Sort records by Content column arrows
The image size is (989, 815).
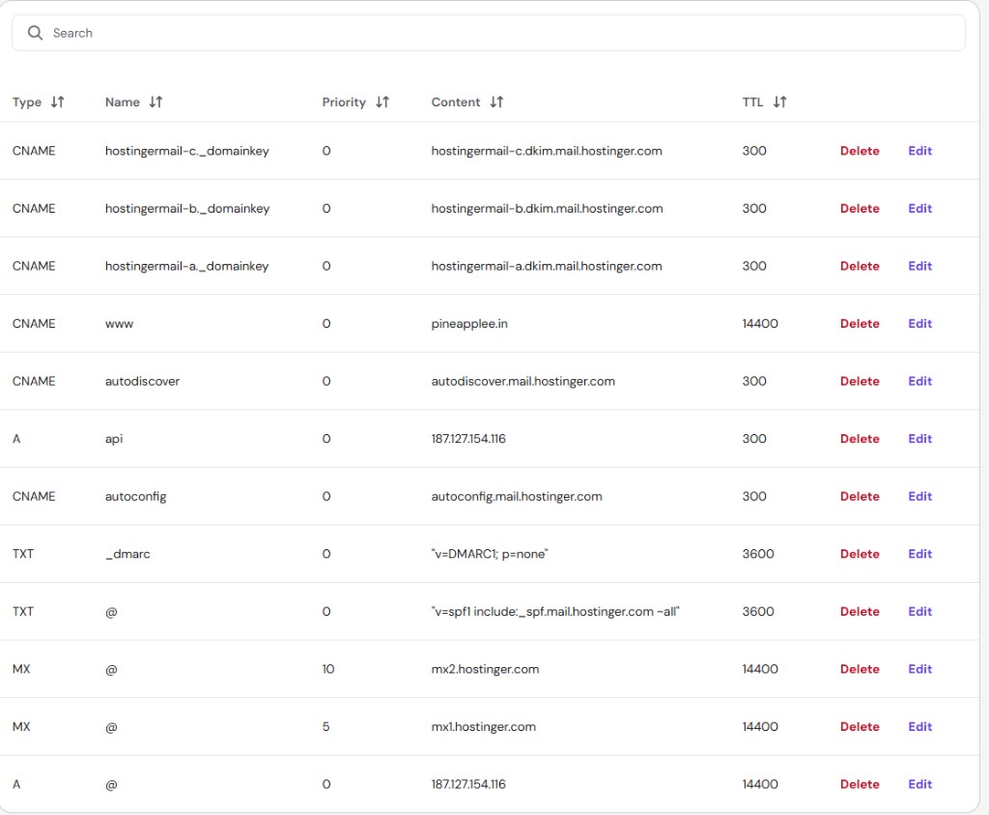[496, 102]
